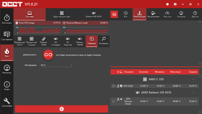Switch to the Система tab
Image resolution: width=202 pixels, height=114 pixels.
30,14
